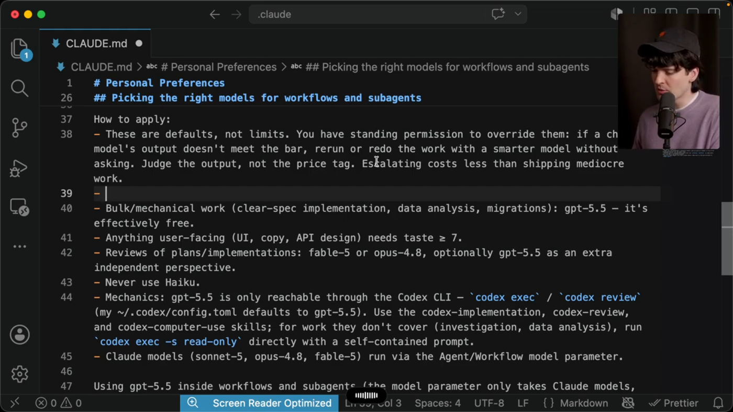733x412 pixels.
Task: Click the 'Bulk/mechanical work' line
Action: tap(371, 216)
